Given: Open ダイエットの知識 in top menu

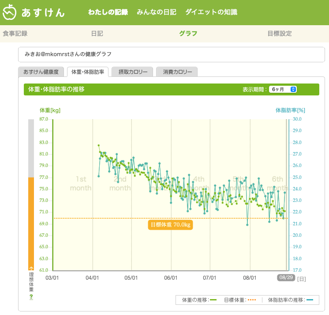Looking at the screenshot, I should click(211, 12).
